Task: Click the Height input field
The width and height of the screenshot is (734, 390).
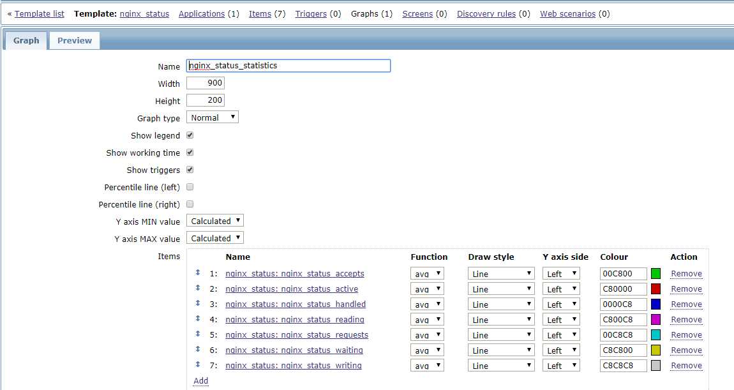Action: 206,100
